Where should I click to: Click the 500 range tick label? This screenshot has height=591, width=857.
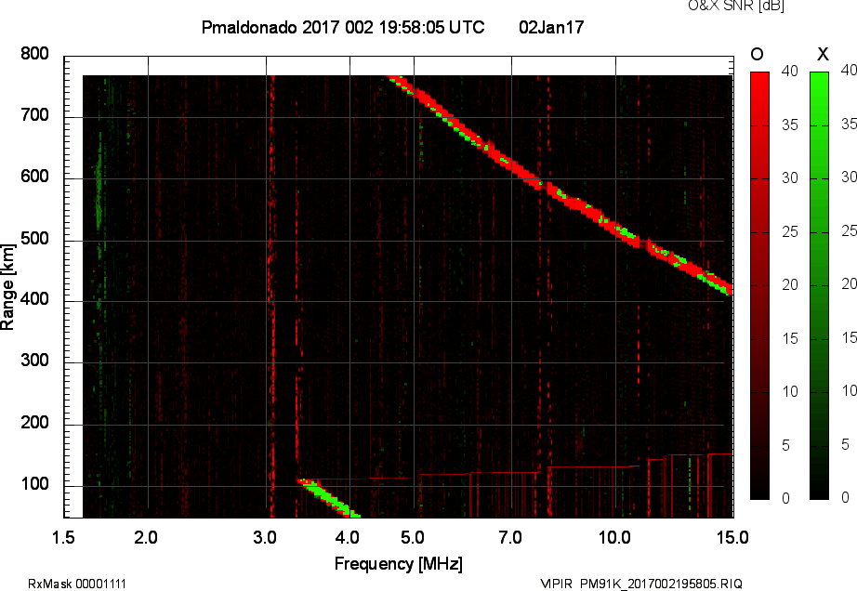coord(35,239)
